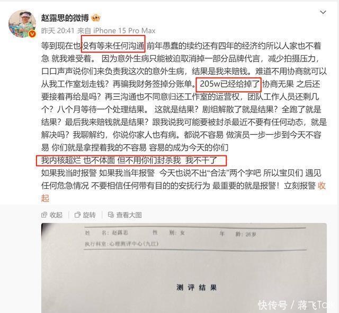Open the 赵露思 profile avatar
Image resolution: width=339 pixels, height=313 pixels.
pyautogui.click(x=22, y=23)
